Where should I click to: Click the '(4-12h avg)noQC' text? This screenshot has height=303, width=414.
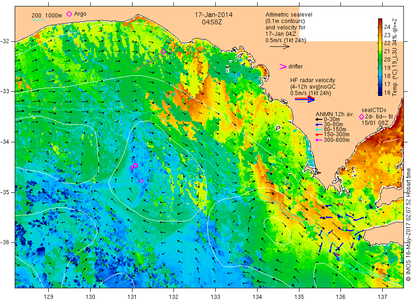(x=313, y=87)
